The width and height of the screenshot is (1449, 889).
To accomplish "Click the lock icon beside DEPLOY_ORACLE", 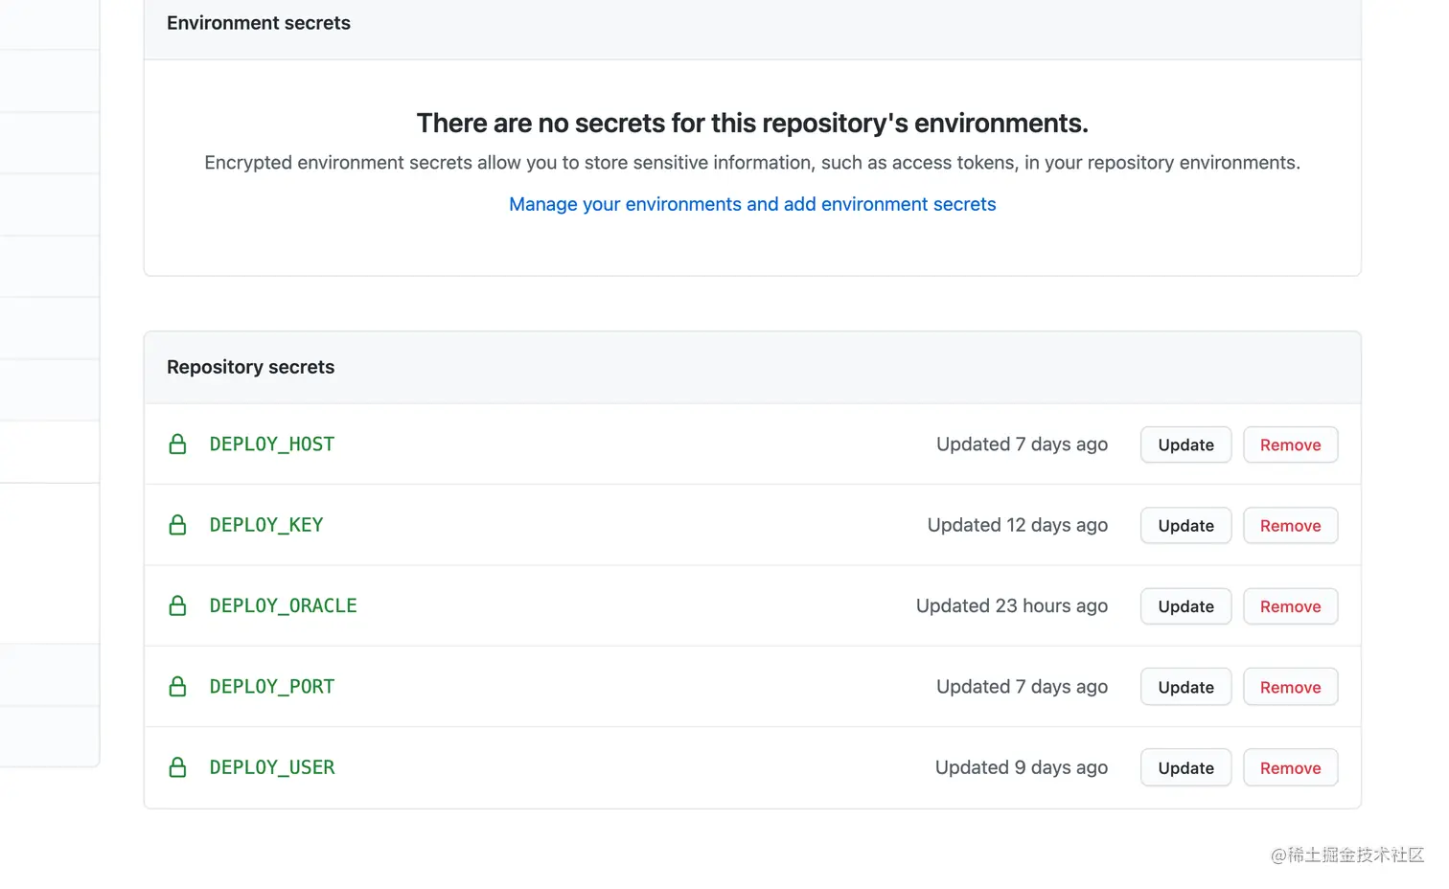I will (x=177, y=605).
